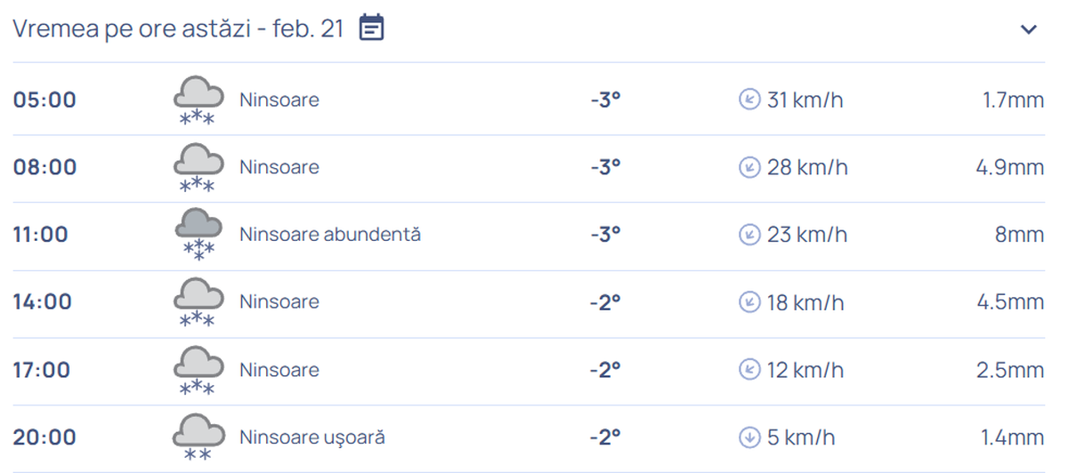Click the 8mm precipitation value
Image resolution: width=1068 pixels, height=473 pixels.
pyautogui.click(x=1020, y=235)
